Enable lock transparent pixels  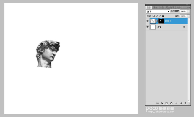pyautogui.click(x=154, y=16)
